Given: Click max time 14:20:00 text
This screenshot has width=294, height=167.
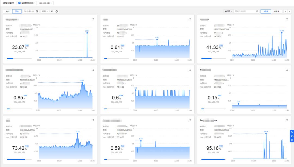Looking at the screenshot, I should click(x=218, y=36).
